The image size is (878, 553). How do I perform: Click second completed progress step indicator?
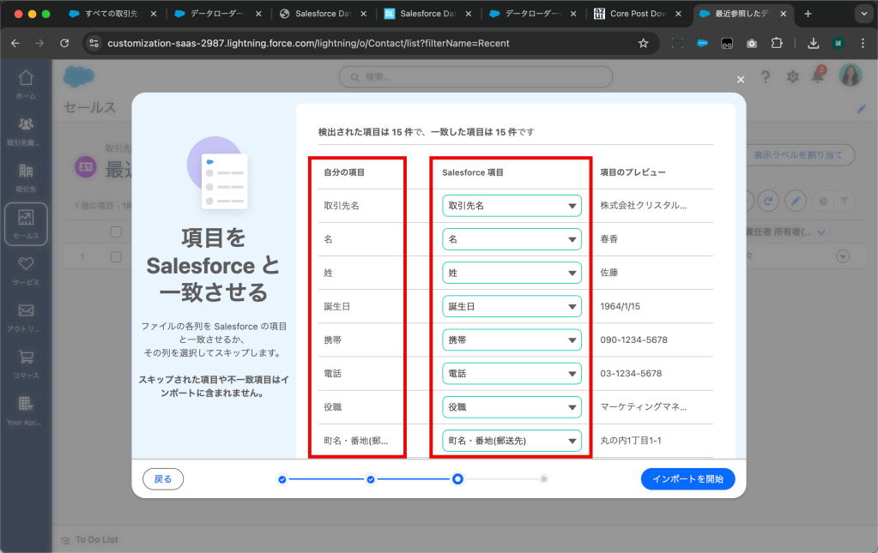point(371,479)
